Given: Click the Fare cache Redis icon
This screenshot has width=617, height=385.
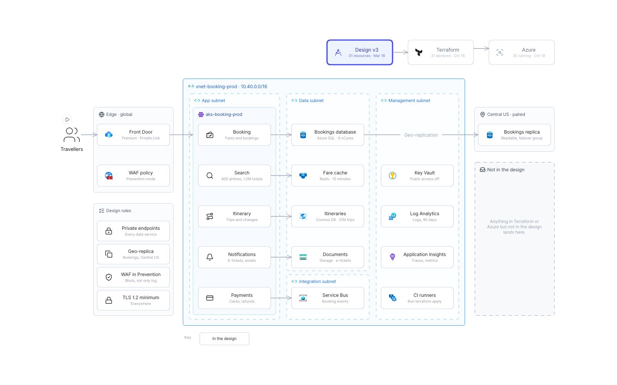Looking at the screenshot, I should coord(303,176).
